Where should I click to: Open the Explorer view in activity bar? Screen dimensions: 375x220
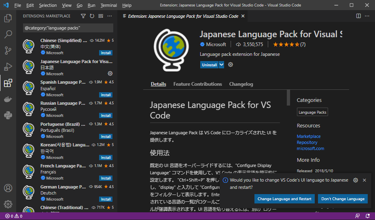click(x=8, y=18)
